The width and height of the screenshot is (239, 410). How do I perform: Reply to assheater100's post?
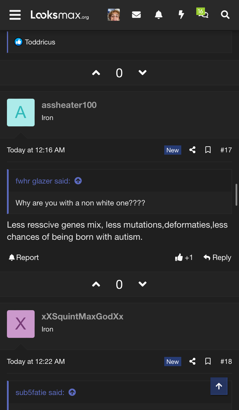(x=217, y=257)
